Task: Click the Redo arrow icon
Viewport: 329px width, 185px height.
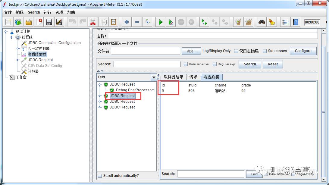Action: (x=83, y=22)
